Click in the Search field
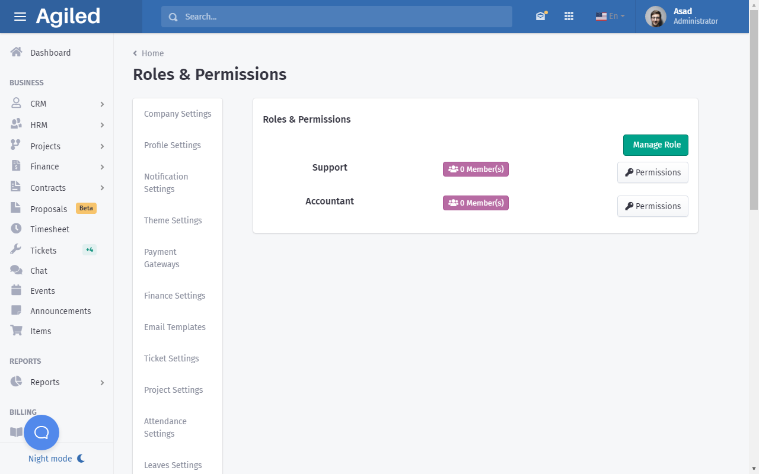The height and width of the screenshot is (474, 759). 336,17
